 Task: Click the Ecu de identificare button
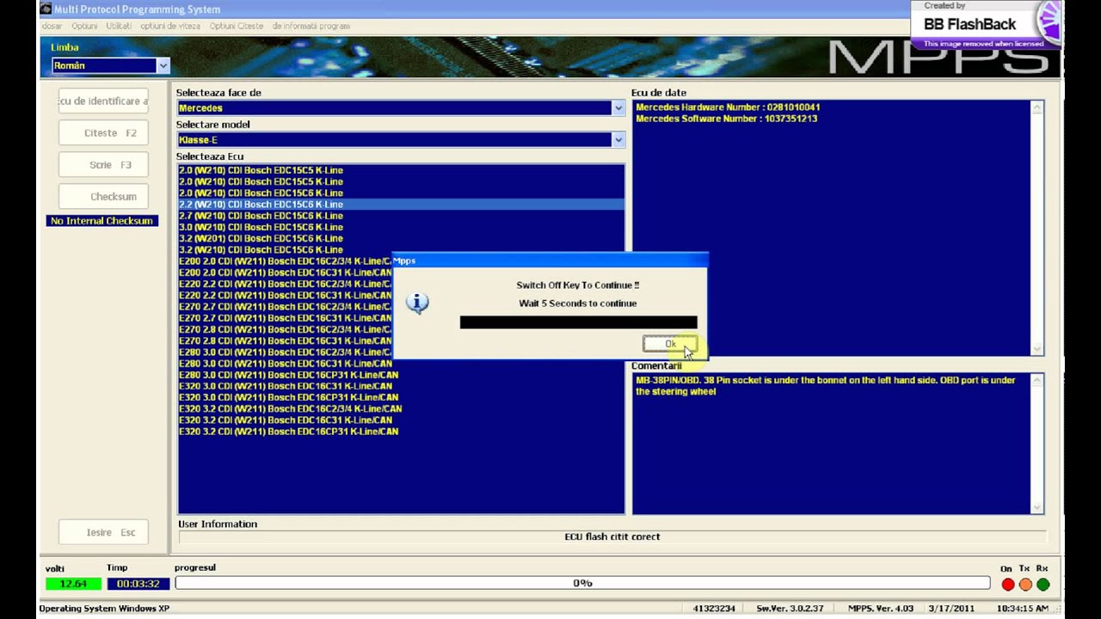click(x=103, y=101)
